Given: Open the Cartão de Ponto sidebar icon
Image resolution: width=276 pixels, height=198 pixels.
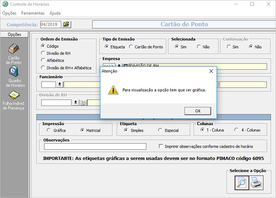Looking at the screenshot, I should [14, 49].
